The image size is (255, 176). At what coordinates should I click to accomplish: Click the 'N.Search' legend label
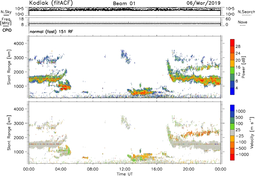(x=246, y=12)
